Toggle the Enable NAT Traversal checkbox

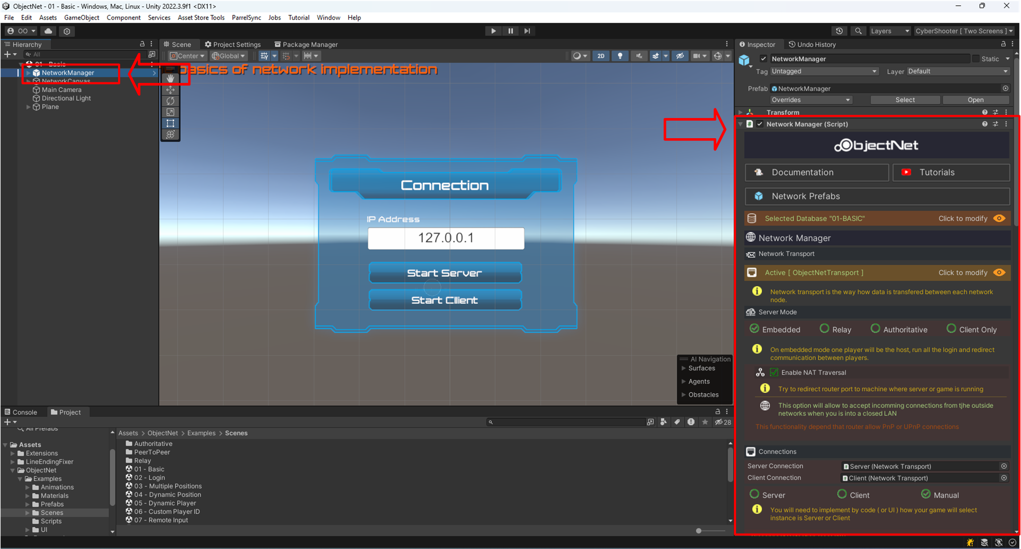click(x=774, y=373)
